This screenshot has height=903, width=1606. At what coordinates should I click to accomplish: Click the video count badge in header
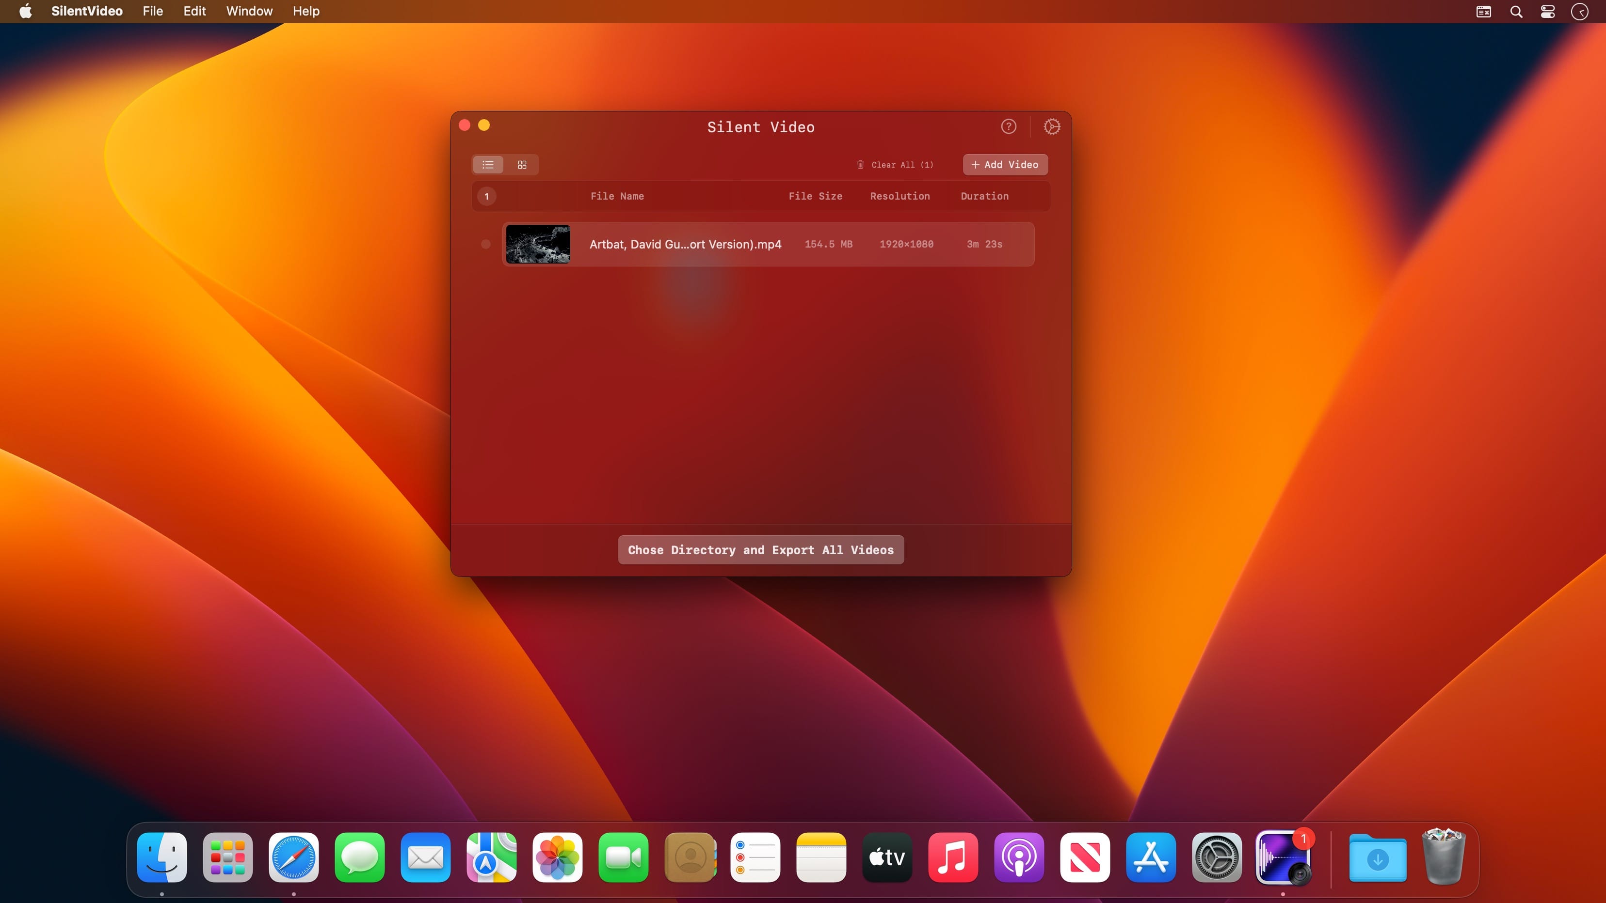487,196
